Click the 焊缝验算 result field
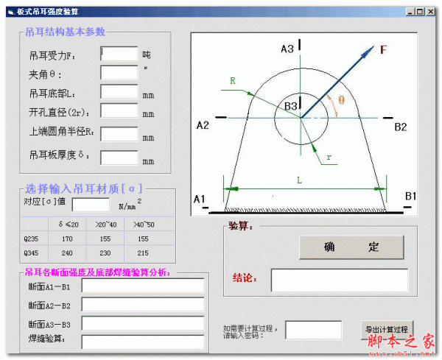Image resolution: width=442 pixels, height=360 pixels. click(x=143, y=342)
